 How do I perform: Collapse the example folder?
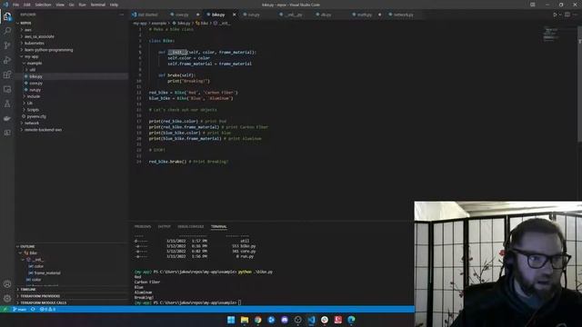click(x=34, y=63)
